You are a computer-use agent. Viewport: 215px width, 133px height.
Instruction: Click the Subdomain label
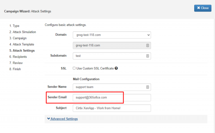click(x=58, y=56)
